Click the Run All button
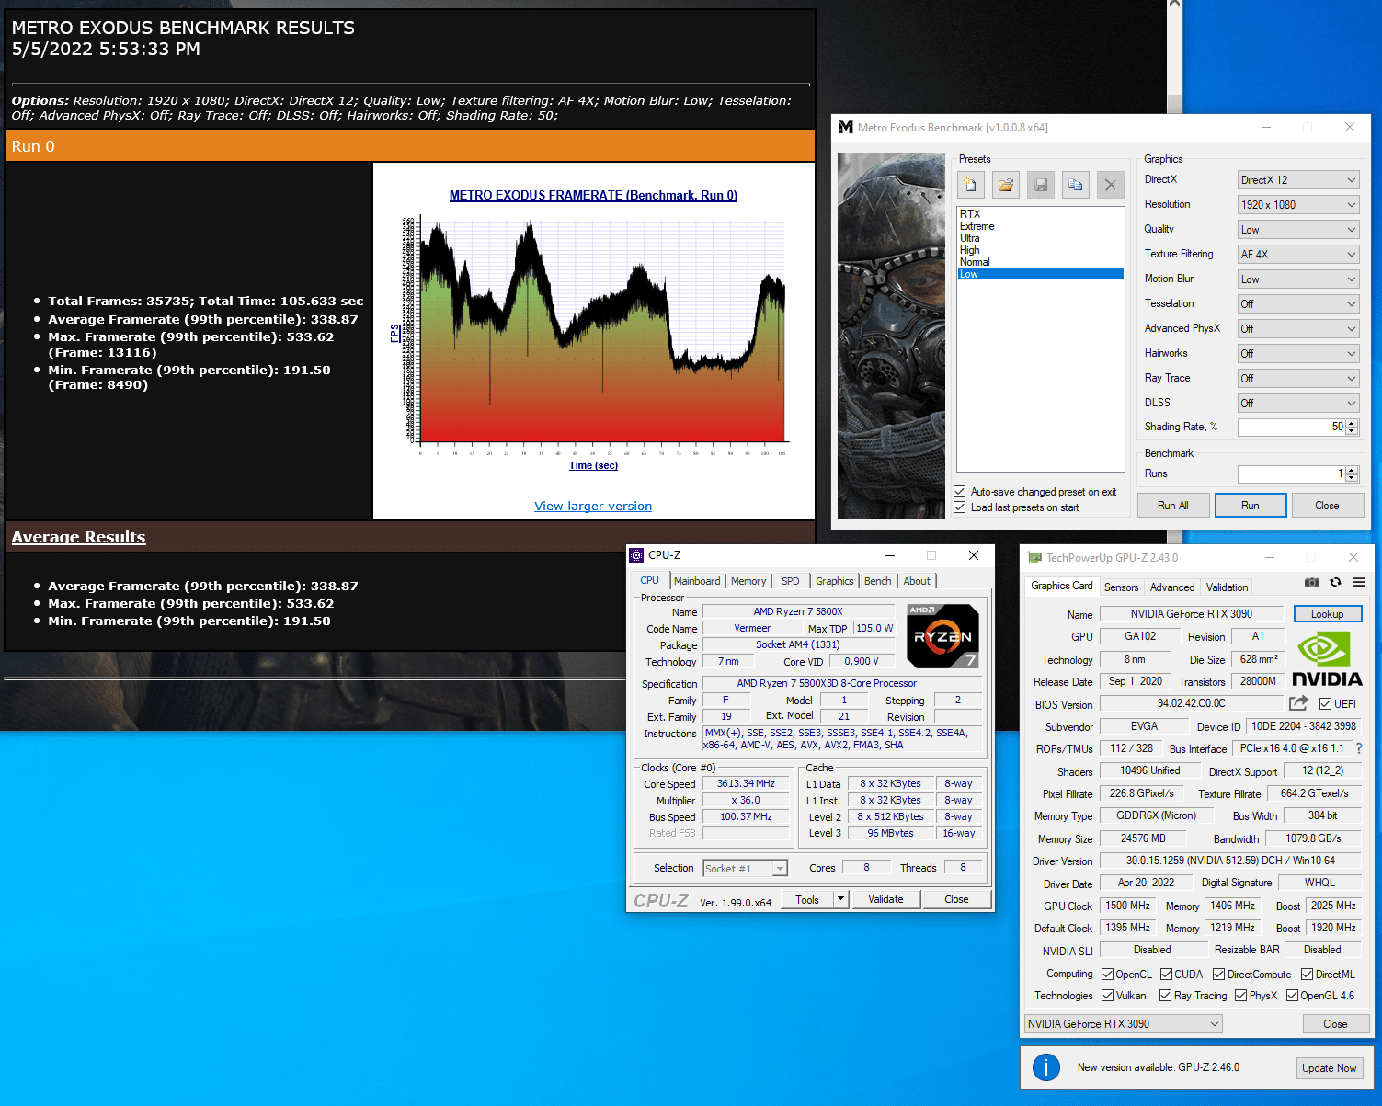1382x1106 pixels. pos(1173,506)
